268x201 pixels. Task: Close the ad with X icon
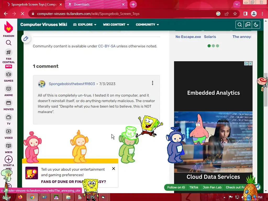(x=250, y=63)
